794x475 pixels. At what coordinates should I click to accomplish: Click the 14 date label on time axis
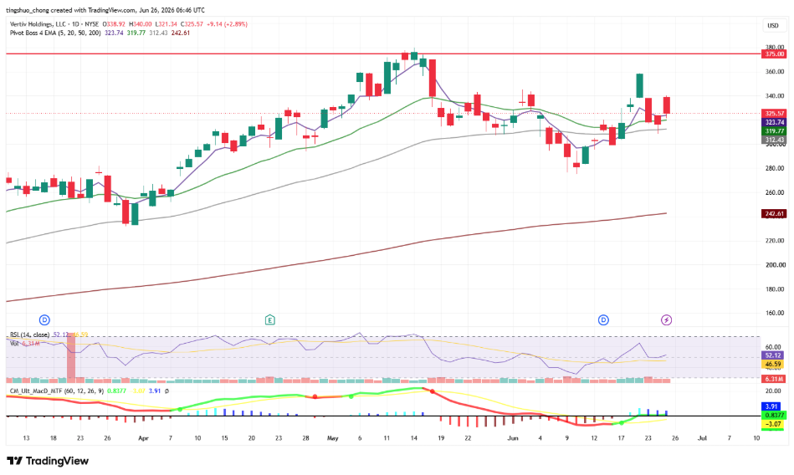(413, 438)
